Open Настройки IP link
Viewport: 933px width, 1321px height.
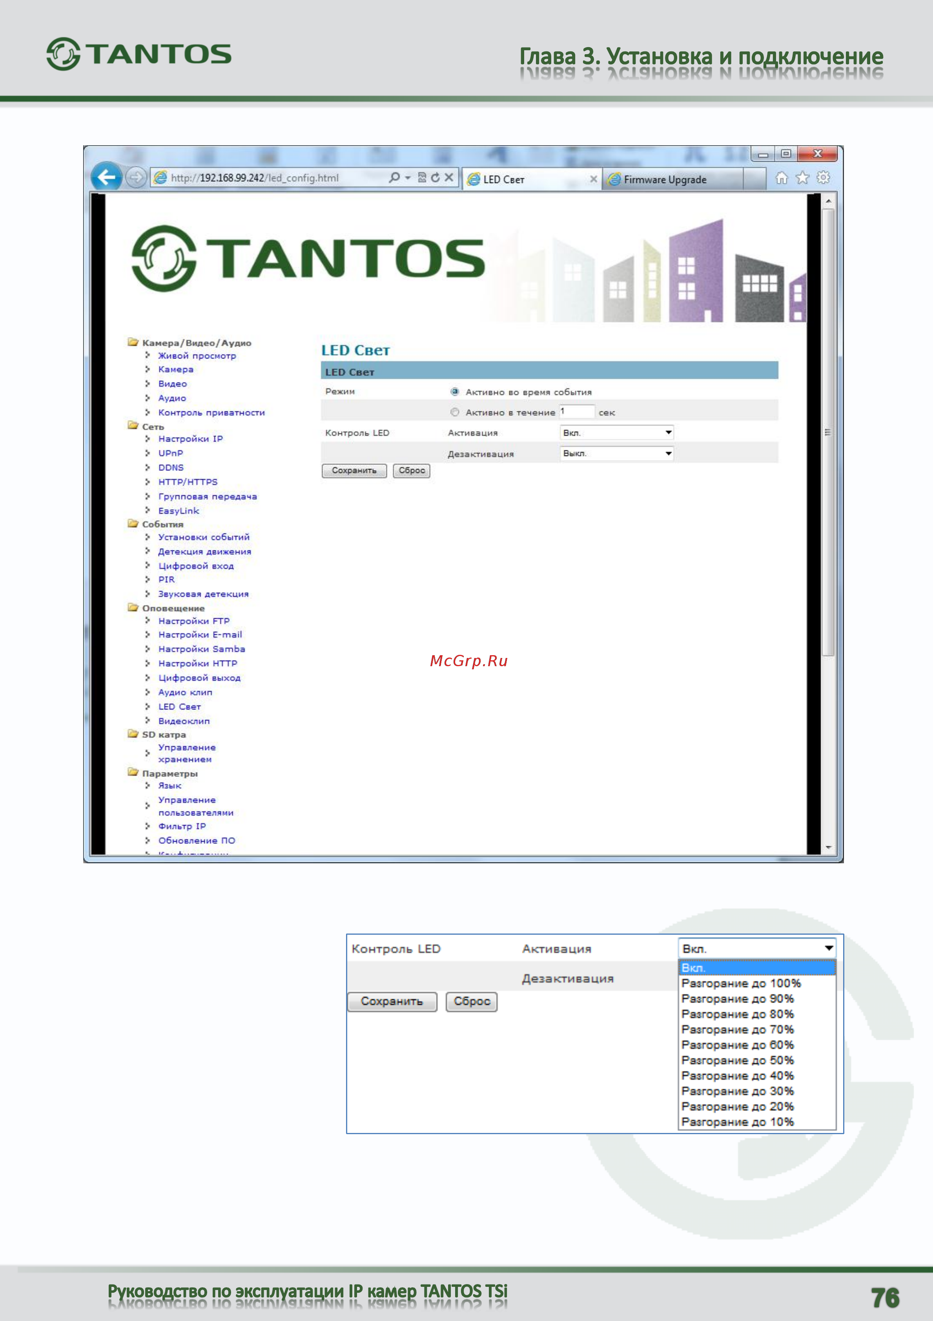click(190, 439)
